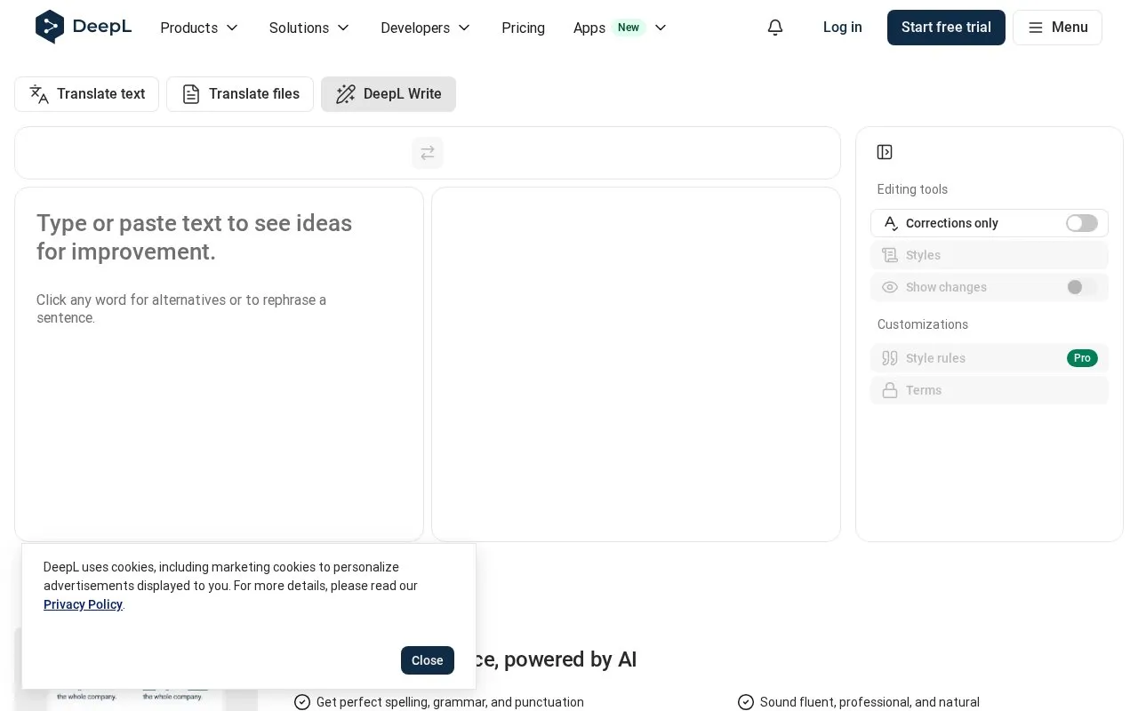Screen dimensions: 1138x711
Task: Toggle the Show changes switch
Action: [1082, 287]
